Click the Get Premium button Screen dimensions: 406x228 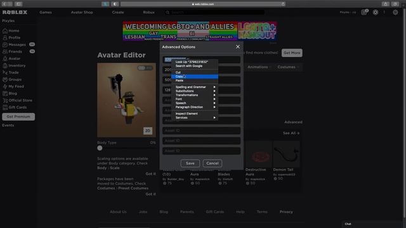coord(18,117)
